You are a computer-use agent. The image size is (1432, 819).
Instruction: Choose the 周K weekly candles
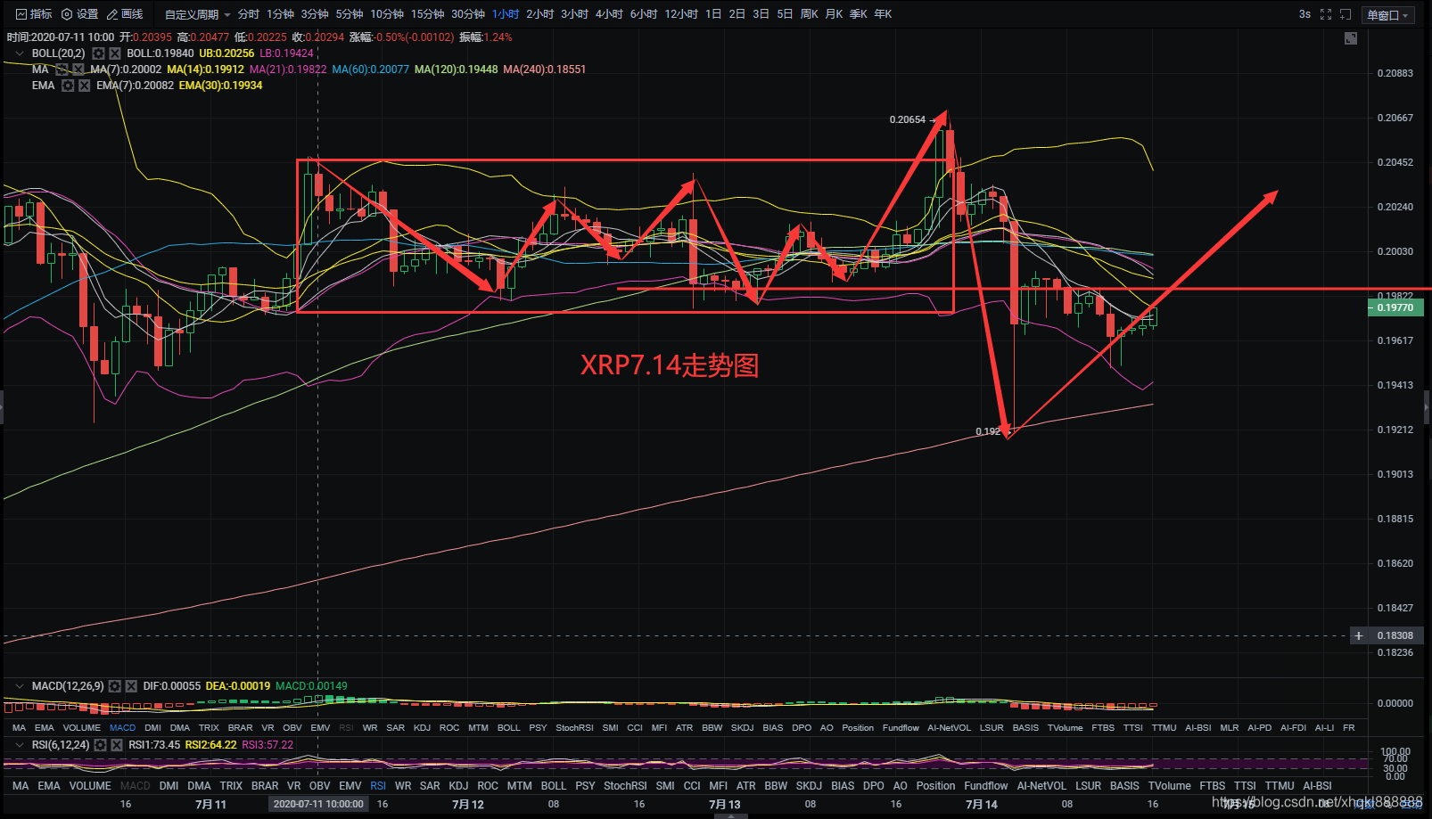(810, 14)
